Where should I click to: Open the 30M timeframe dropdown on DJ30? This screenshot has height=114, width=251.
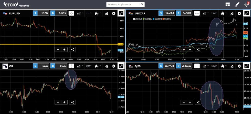214,66
